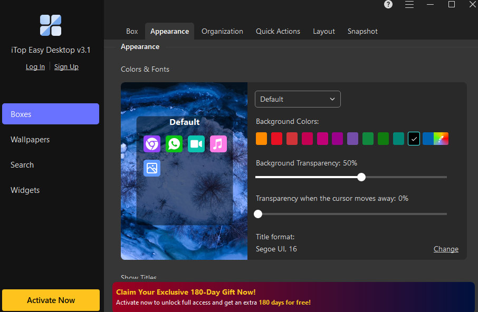478x312 pixels.
Task: Open the music app icon in the box
Action: (218, 144)
